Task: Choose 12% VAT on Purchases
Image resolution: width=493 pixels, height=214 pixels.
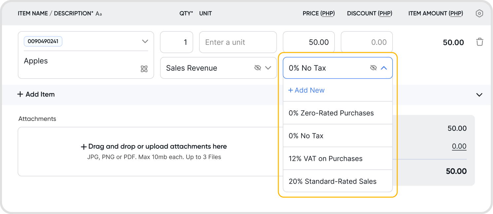Action: (326, 159)
